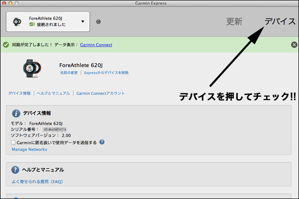Screen dimensions: 299x199
Task: Open the Garmin Connect link in sync banner
Action: pyautogui.click(x=96, y=45)
